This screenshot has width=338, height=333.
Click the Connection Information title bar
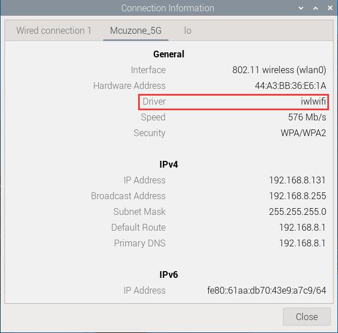168,8
